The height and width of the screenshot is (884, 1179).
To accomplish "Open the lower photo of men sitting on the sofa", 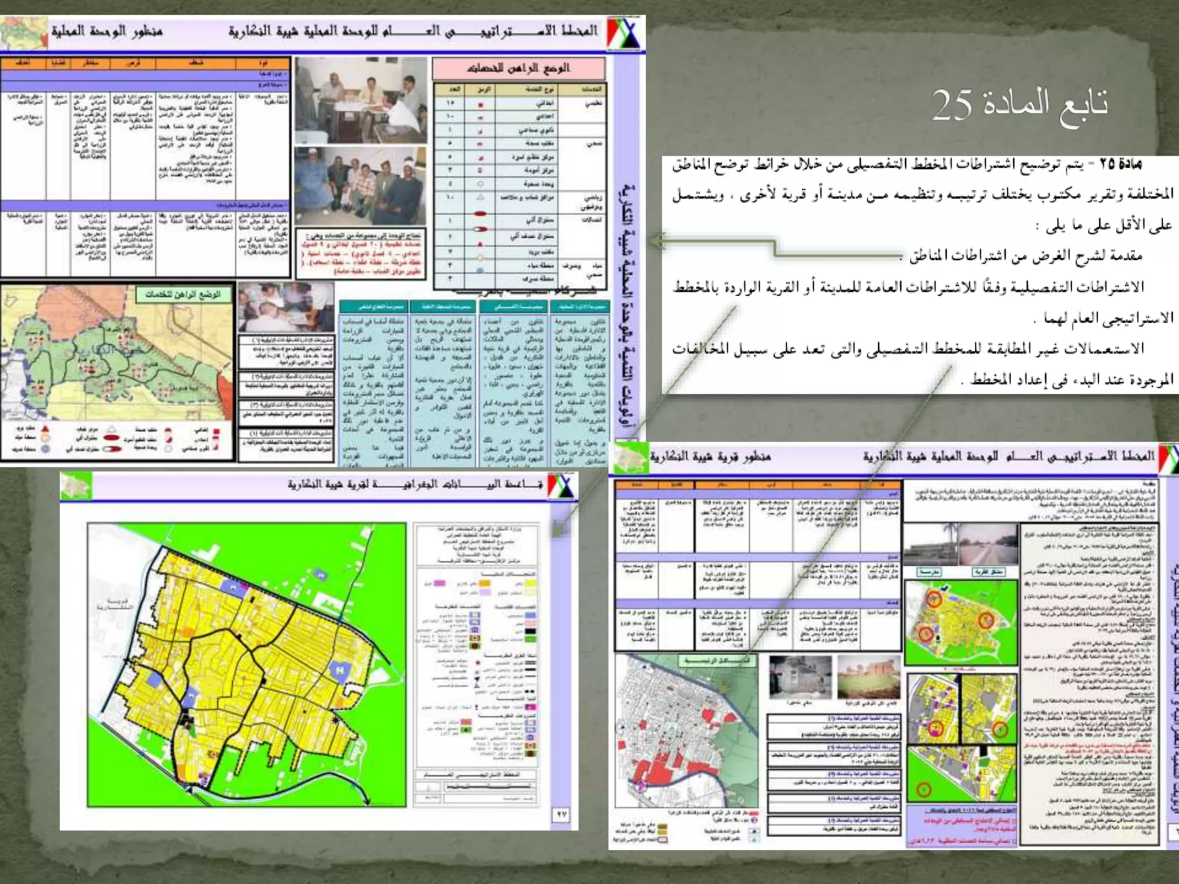I will click(x=361, y=185).
